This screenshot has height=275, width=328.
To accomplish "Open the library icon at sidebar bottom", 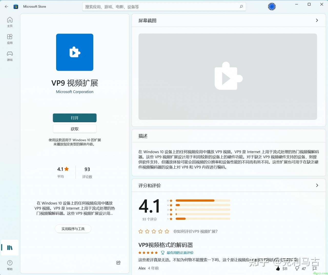I will click(10, 247).
